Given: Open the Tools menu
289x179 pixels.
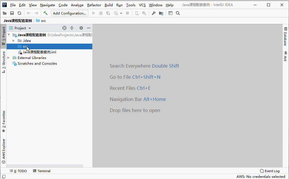Looking at the screenshot, I should point(131,5).
